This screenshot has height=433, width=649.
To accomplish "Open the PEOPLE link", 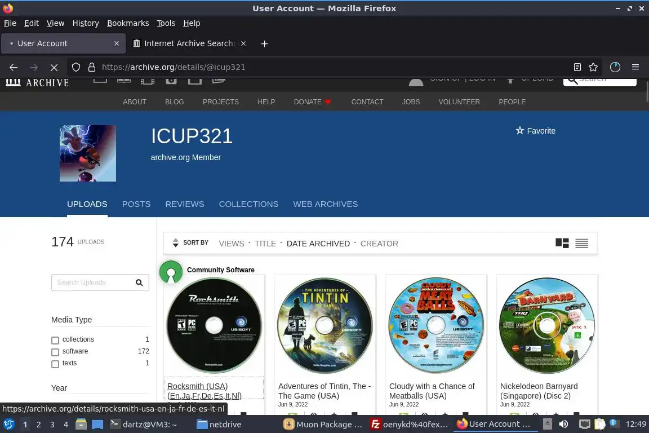I will pos(512,102).
